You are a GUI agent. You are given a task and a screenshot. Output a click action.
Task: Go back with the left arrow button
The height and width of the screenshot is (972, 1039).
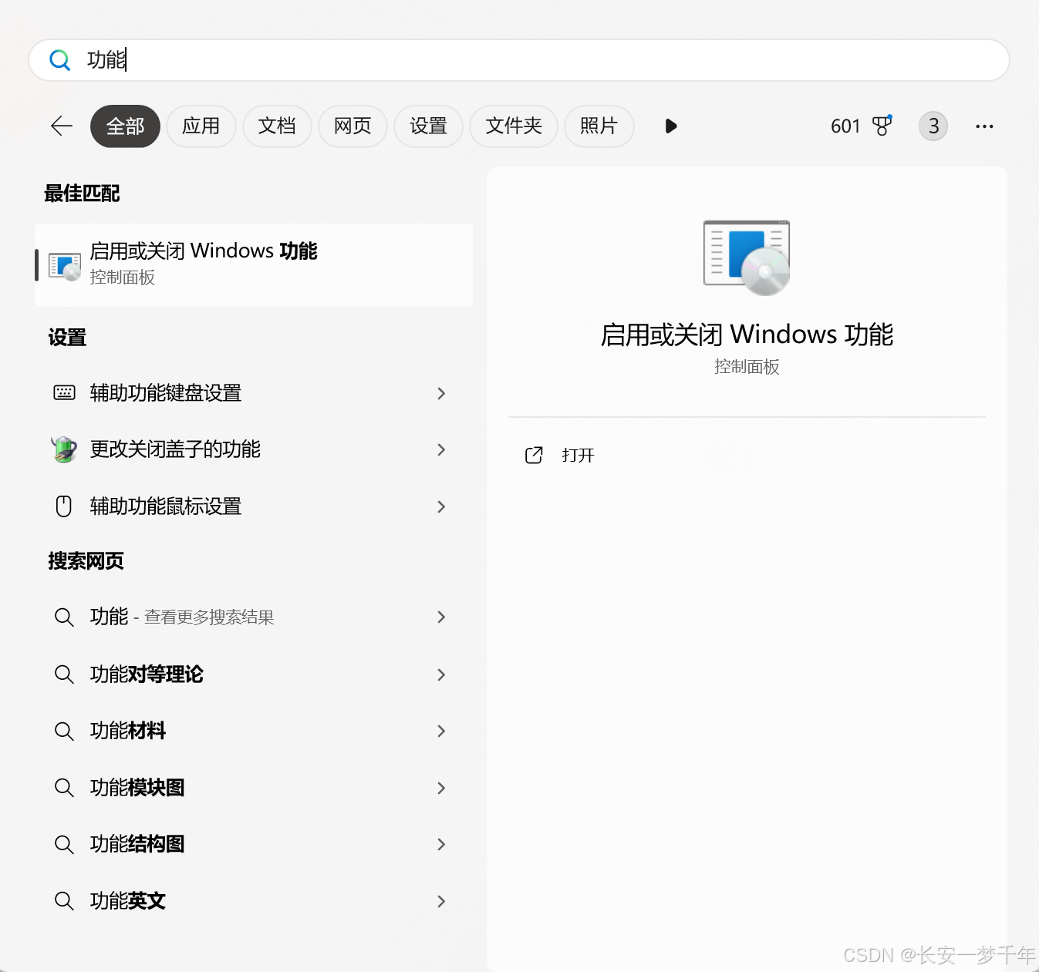pos(62,126)
